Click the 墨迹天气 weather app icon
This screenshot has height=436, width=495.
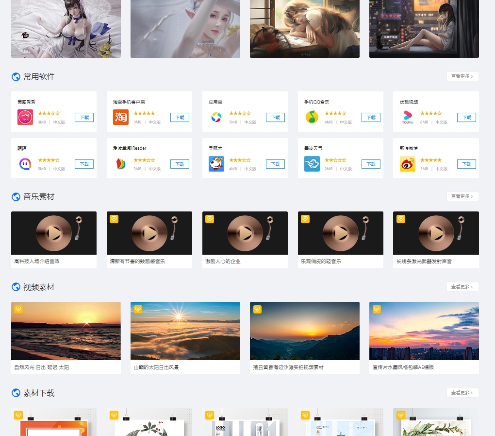[x=312, y=164]
